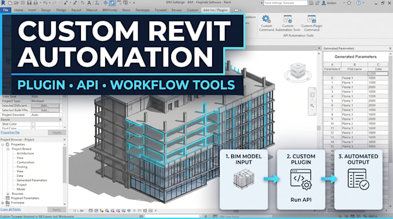Select Posting in the Project Browser
This screenshot has height=219, width=393.
[22, 167]
